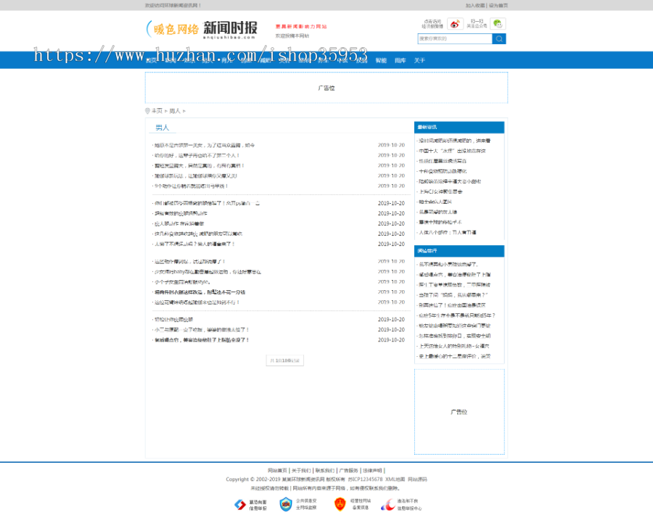This screenshot has width=653, height=528.
Task: Open the 图库 navigation menu item
Action: point(400,60)
